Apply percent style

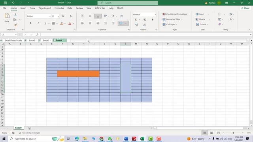[145, 20]
